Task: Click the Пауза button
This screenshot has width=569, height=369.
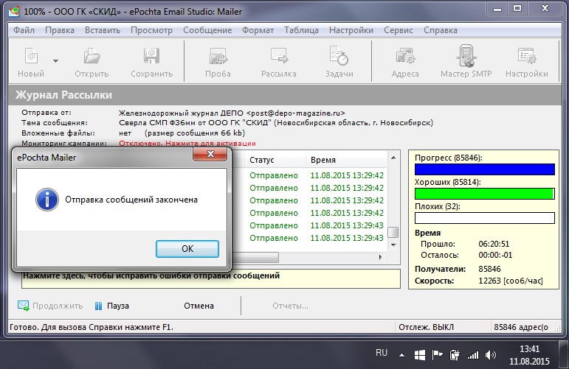Action: [x=111, y=306]
